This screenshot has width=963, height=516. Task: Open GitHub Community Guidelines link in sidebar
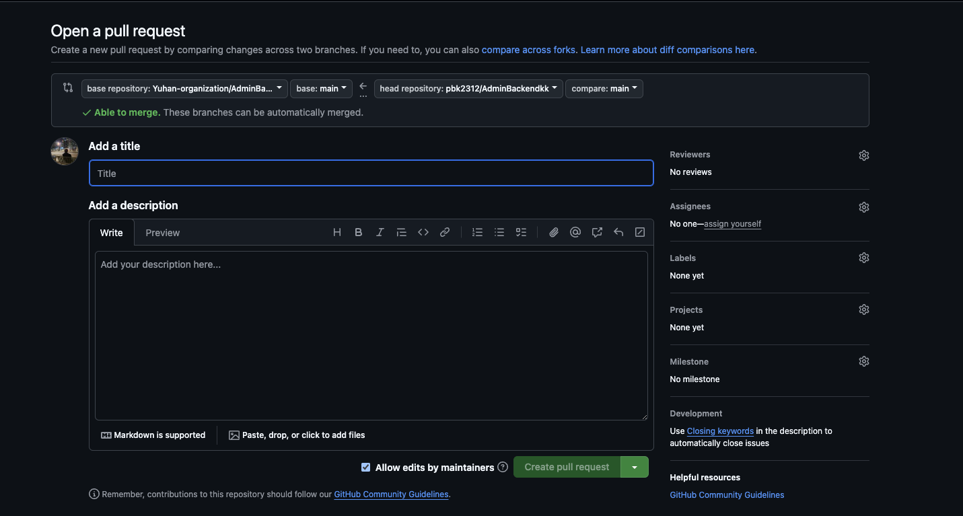click(x=727, y=495)
